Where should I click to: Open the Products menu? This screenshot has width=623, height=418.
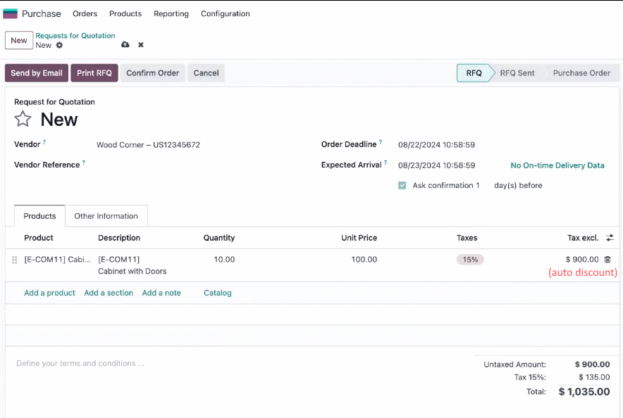(x=125, y=13)
